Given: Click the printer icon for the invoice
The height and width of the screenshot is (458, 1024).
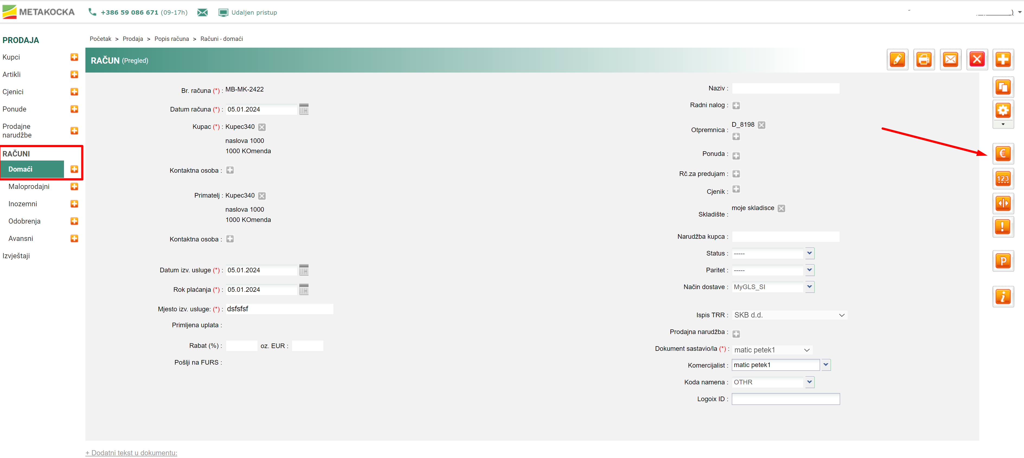Looking at the screenshot, I should click(x=923, y=60).
